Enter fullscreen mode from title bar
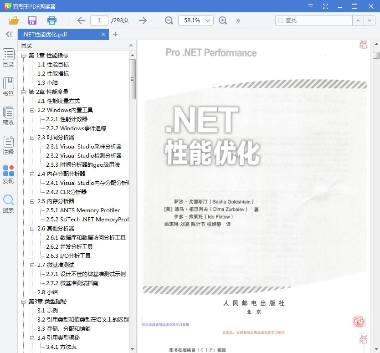This screenshot has width=380, height=353. tap(325, 6)
